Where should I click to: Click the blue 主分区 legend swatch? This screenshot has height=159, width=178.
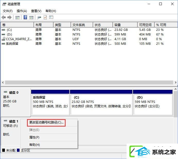click(x=18, y=150)
